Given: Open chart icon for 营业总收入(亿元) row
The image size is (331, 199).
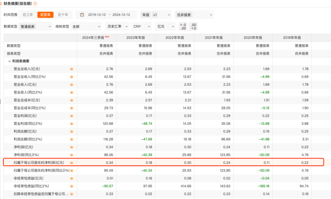Looking at the screenshot, I should tap(71, 69).
